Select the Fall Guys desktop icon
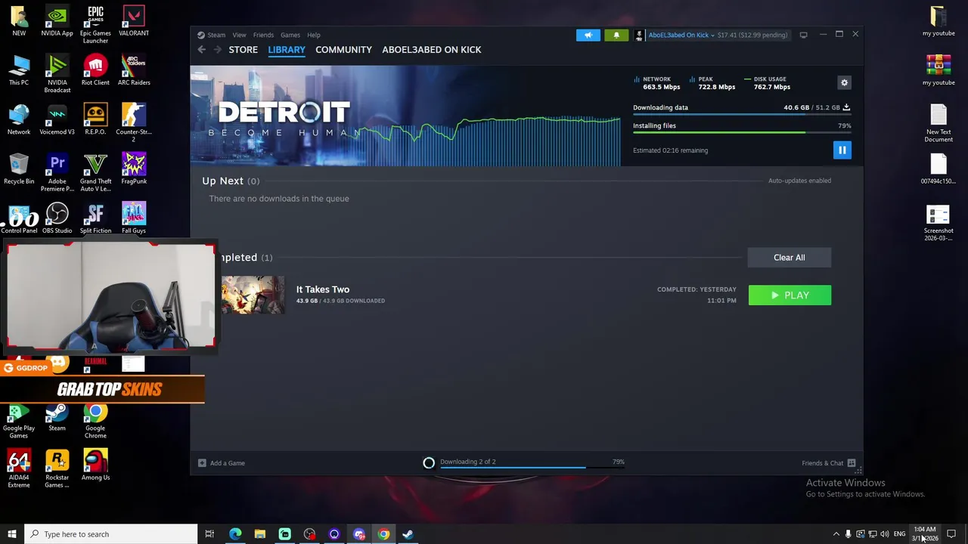Viewport: 968px width, 544px height. point(134,219)
